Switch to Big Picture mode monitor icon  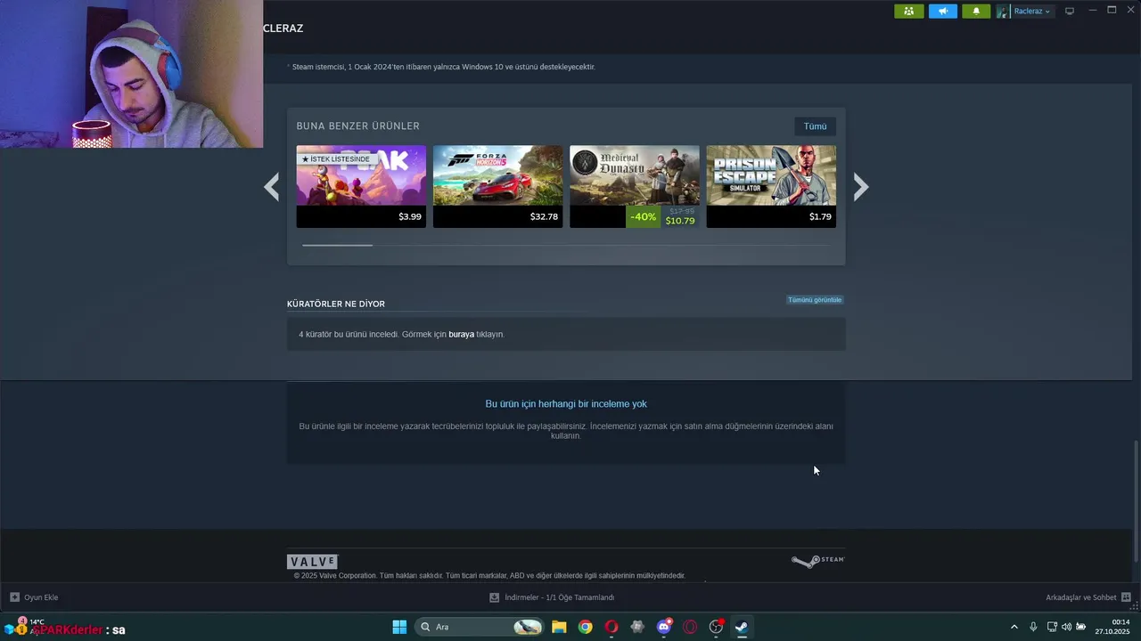tap(1070, 12)
